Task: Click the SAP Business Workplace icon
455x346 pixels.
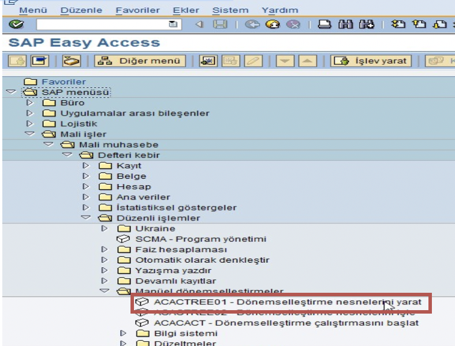Action: (72, 61)
